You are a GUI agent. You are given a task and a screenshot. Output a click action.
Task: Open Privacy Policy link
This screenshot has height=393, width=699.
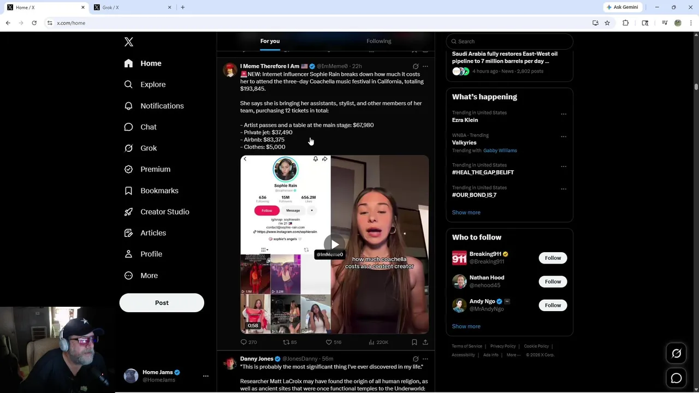click(x=503, y=346)
